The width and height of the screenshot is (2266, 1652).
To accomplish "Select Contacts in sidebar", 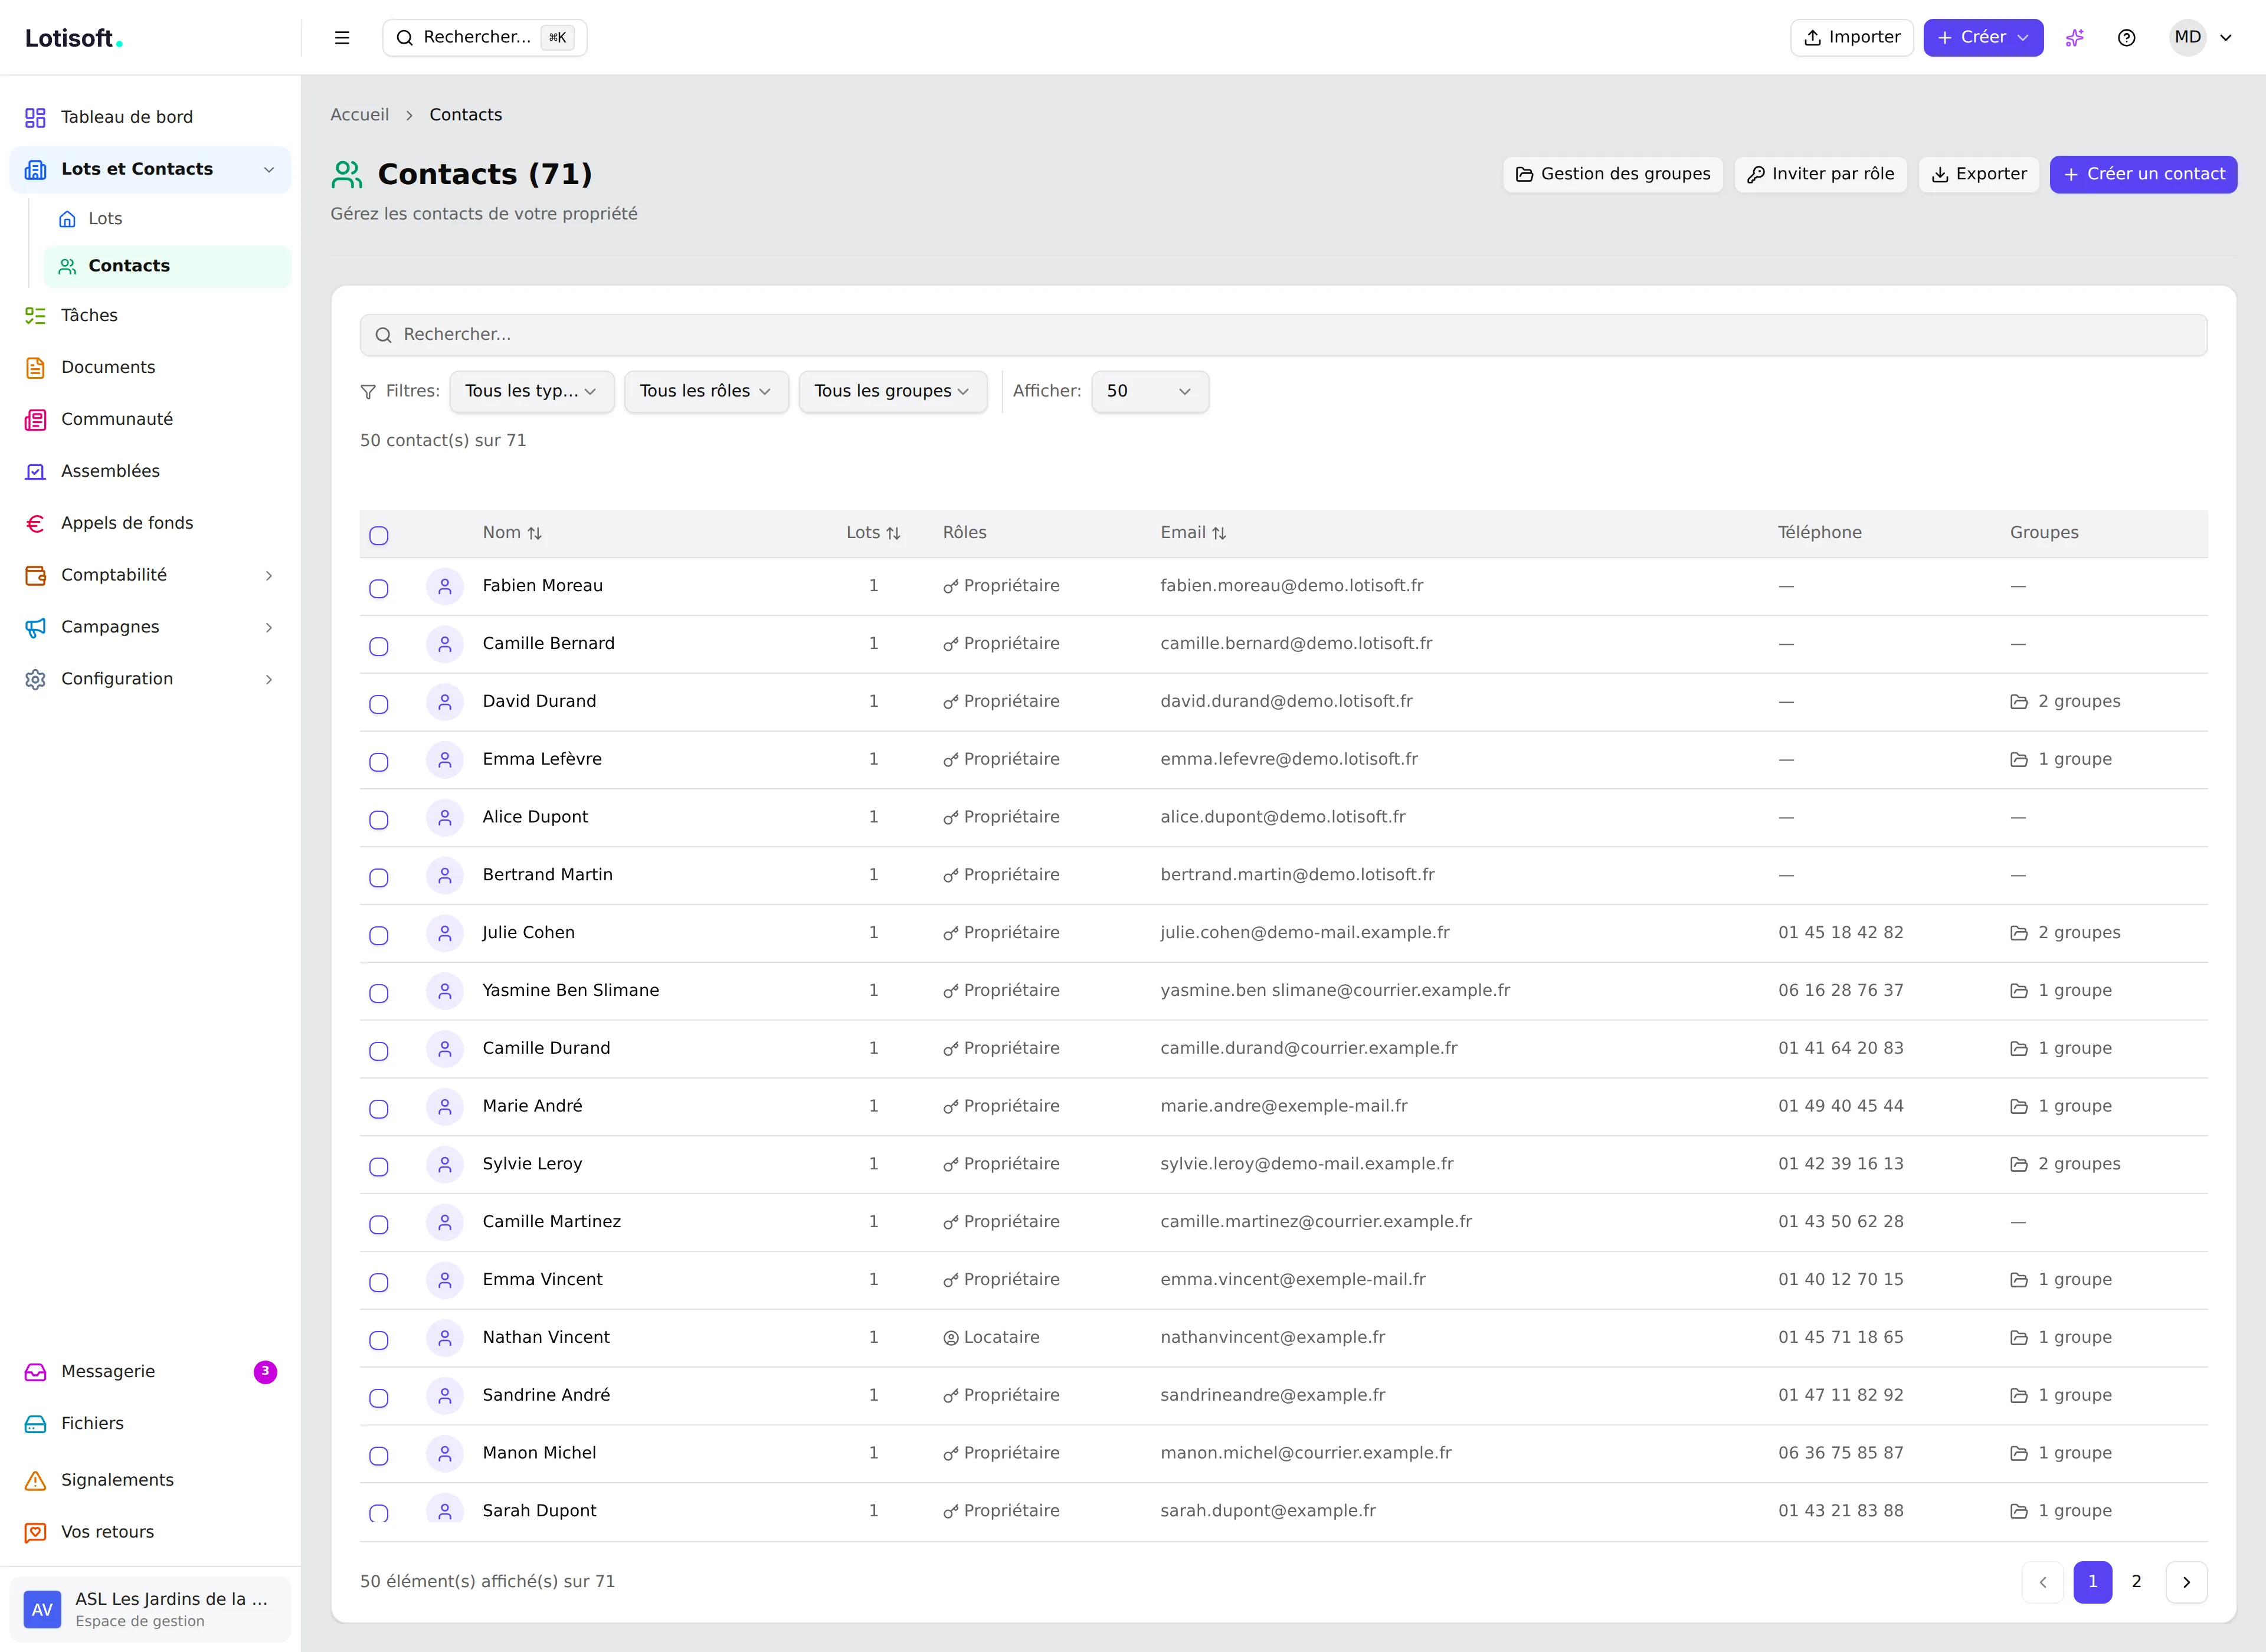I will click(167, 266).
